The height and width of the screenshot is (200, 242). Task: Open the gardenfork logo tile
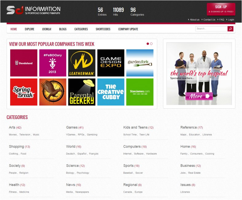(x=140, y=63)
